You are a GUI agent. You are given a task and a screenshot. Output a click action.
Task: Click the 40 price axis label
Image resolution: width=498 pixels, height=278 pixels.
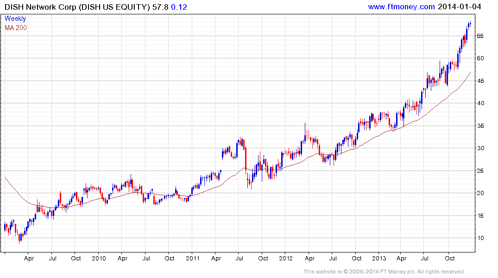pos(480,103)
